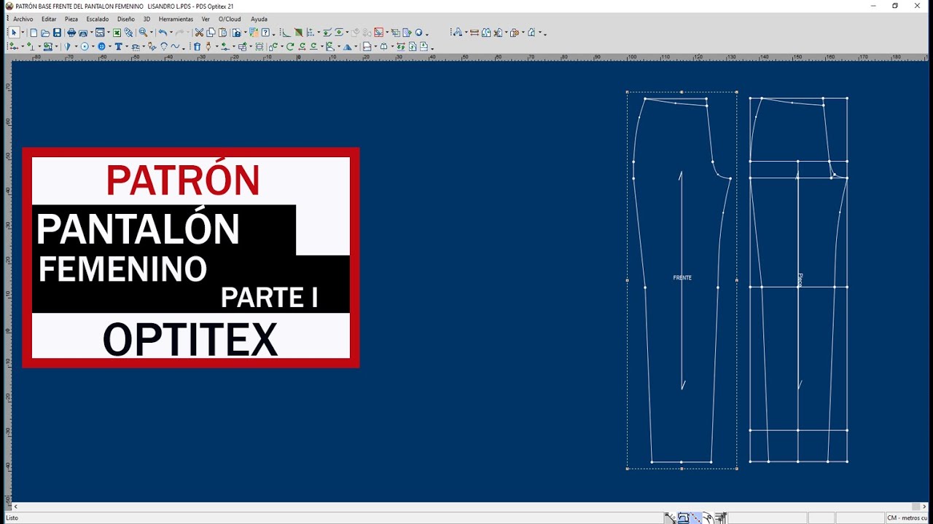Click the Pieza label on construction drawing
Screen dimensions: 933x524
800,280
